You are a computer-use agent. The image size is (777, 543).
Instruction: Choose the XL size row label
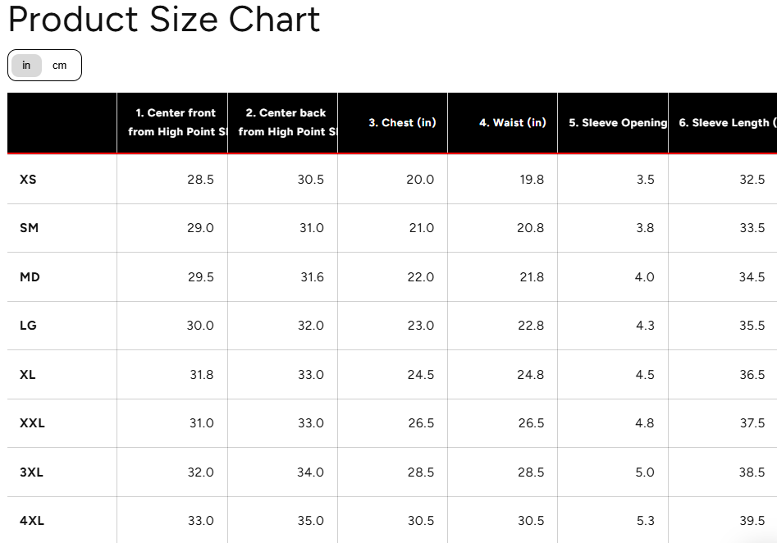[28, 375]
